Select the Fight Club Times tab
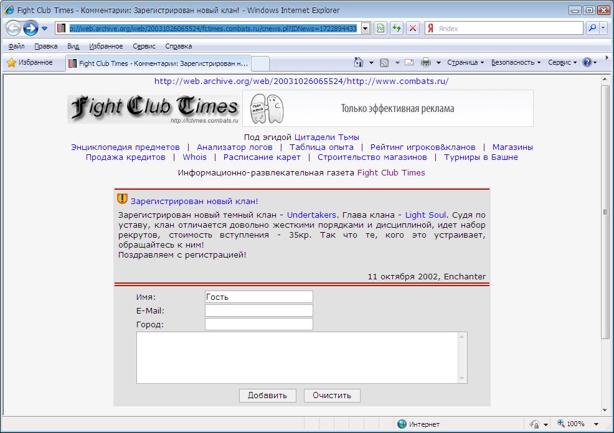Image resolution: width=614 pixels, height=433 pixels. tap(158, 63)
